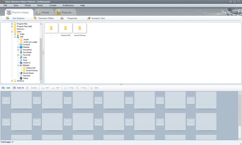Screen dimensions: 242x145
Task: Click the Add All icon
Action: 14,88
